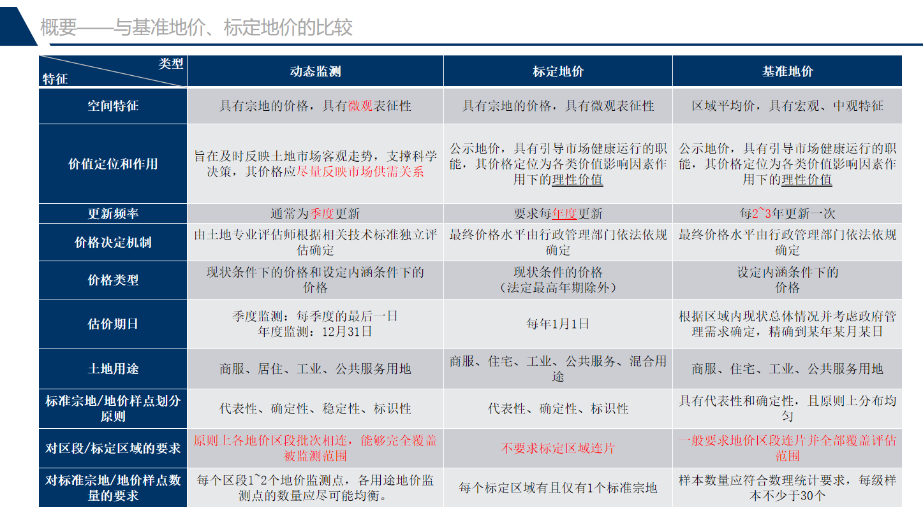Select the 每年1月1日 cell
The height and width of the screenshot is (518, 923).
pos(558,324)
